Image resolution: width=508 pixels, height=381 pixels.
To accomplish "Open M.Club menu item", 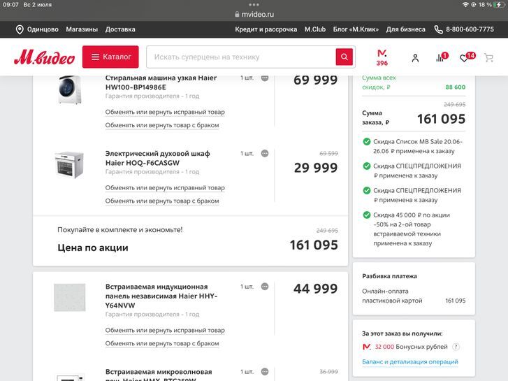I will pos(315,29).
